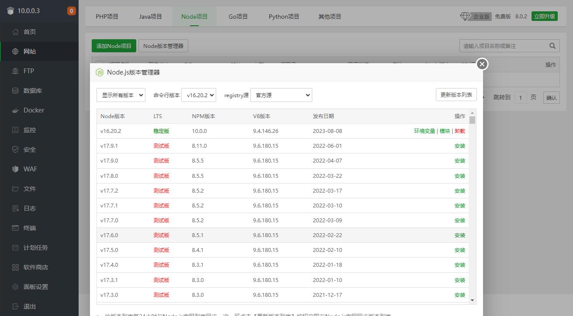Viewport: 573px width, 316px height.
Task: Open the FTP sidebar icon
Action: tap(16, 71)
